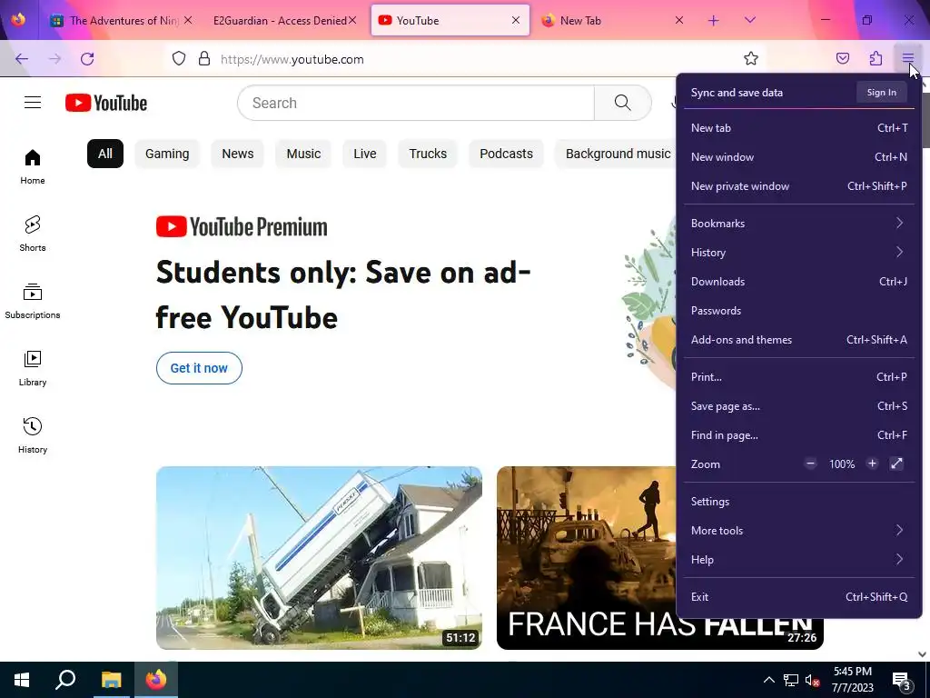Open Subscriptions in YouTube sidebar
The width and height of the screenshot is (930, 698).
coord(33,301)
